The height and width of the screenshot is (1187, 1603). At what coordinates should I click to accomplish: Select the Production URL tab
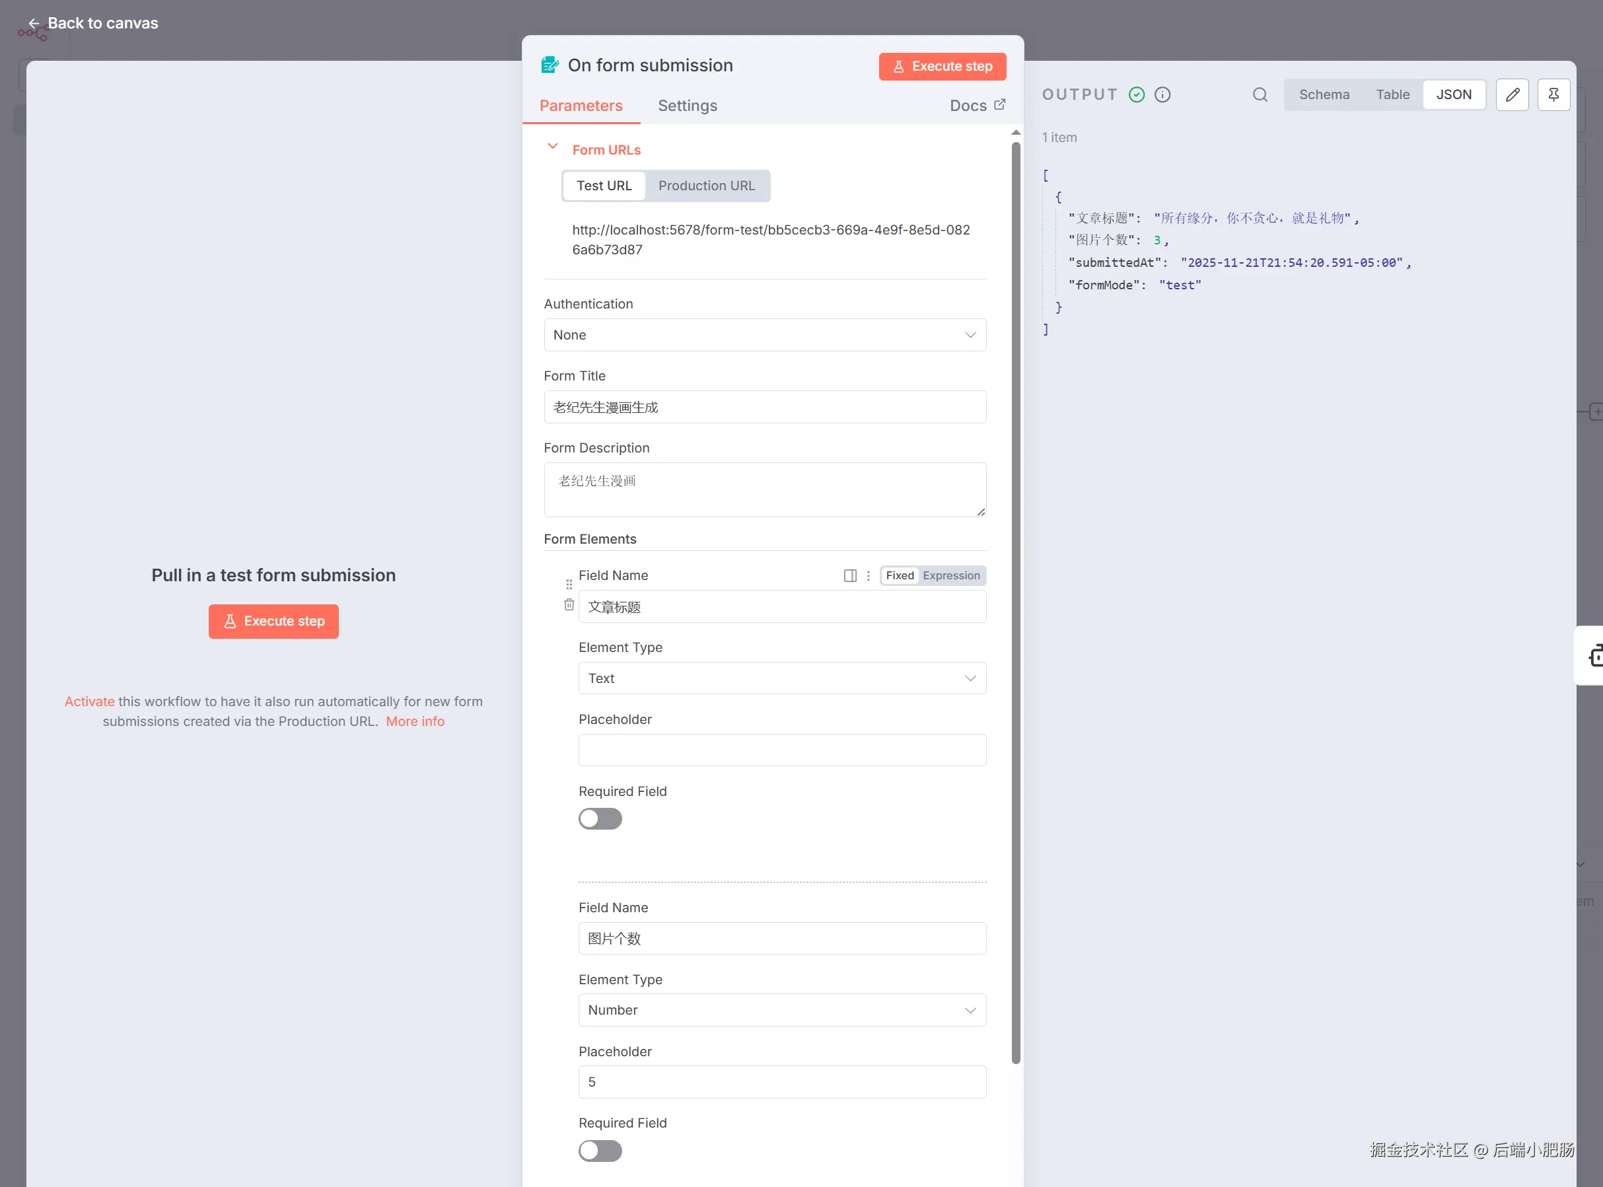(706, 186)
